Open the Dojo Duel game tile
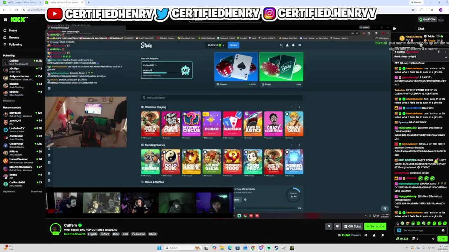Viewport: 449px width, 252px height. (x=170, y=162)
